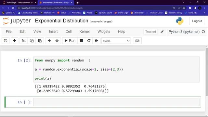Click the Python logo icon

click(x=180, y=21)
